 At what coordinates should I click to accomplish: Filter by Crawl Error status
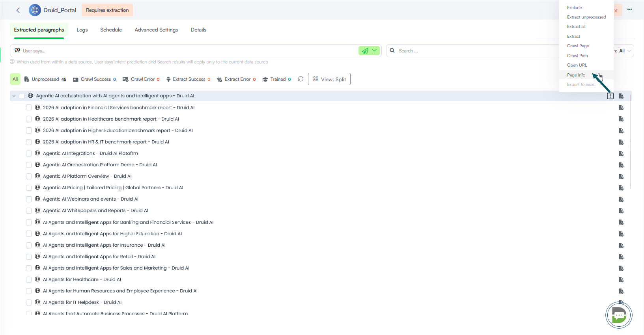click(141, 79)
